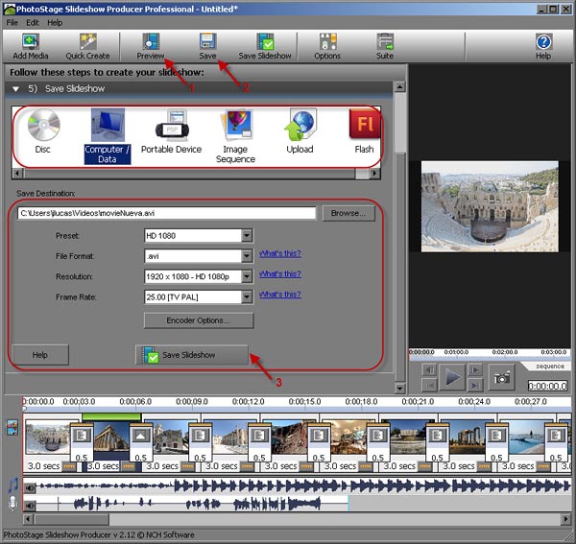Click the timeline horizontal scrollbar thumb
Image resolution: width=576 pixels, height=544 pixels.
click(72, 519)
